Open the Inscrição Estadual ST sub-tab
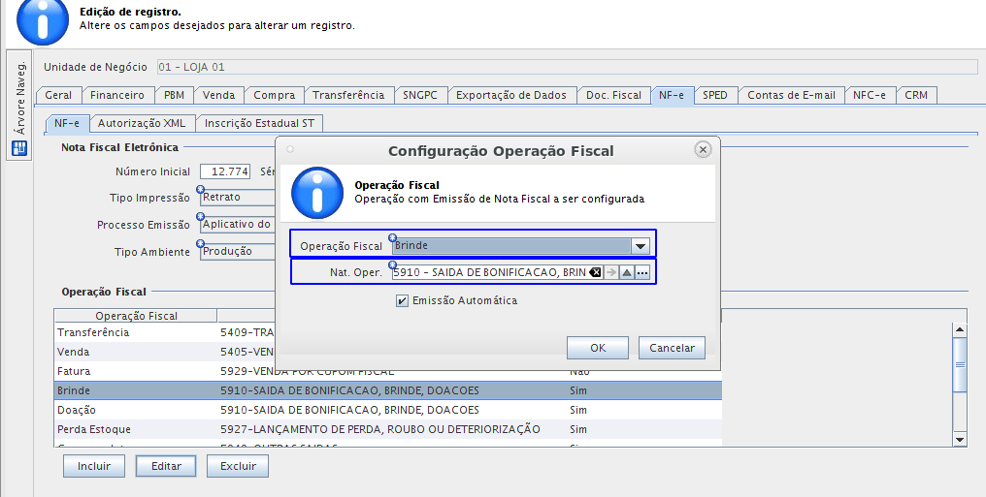 (x=259, y=124)
